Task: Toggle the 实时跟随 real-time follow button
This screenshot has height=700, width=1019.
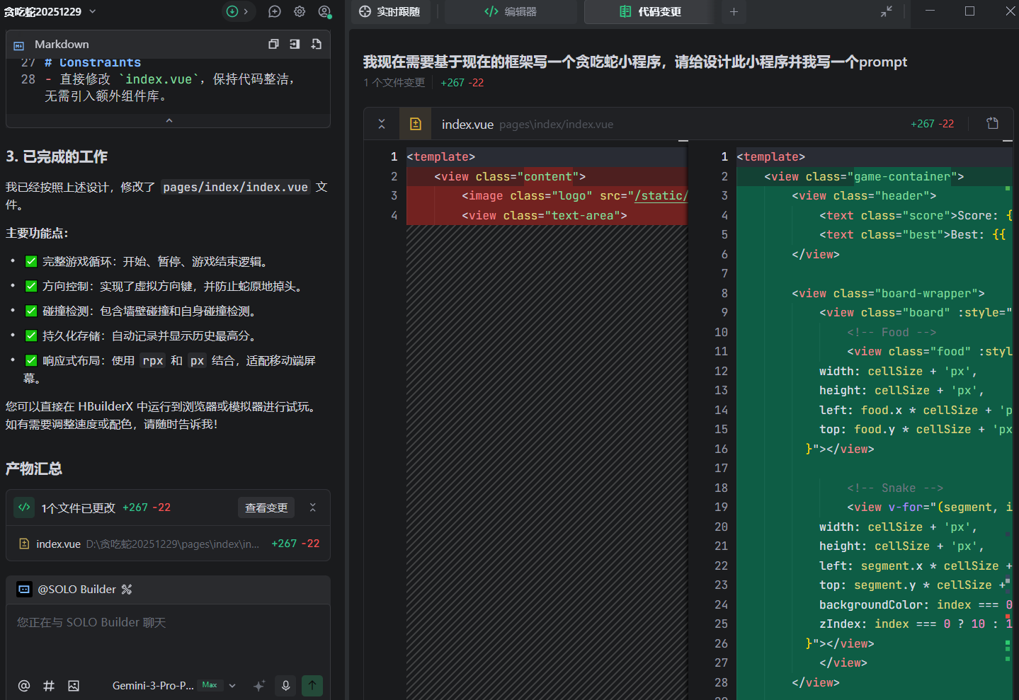Action: [390, 11]
